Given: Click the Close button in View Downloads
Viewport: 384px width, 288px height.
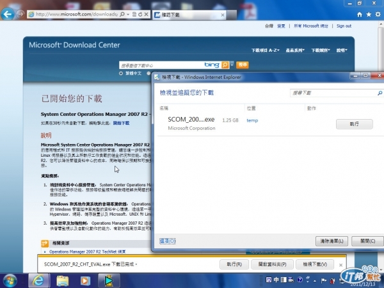Looking at the screenshot, I should (367, 241).
